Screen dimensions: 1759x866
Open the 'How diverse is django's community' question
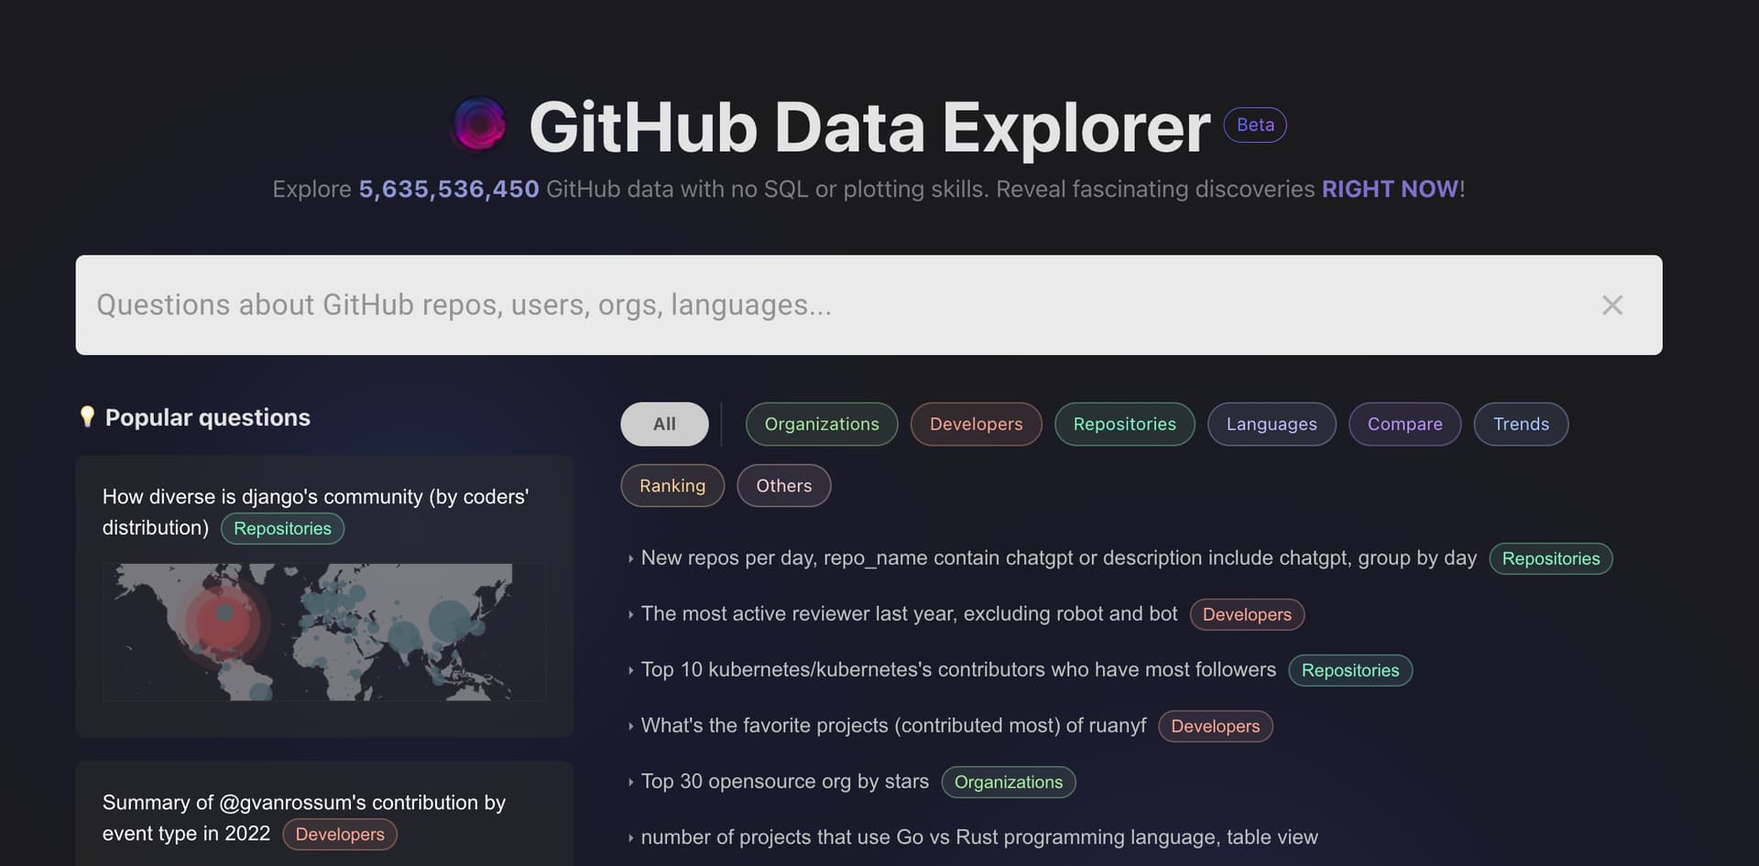click(x=315, y=512)
